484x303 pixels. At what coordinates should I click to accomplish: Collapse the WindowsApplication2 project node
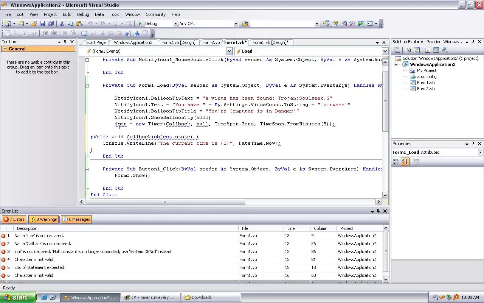[x=396, y=64]
